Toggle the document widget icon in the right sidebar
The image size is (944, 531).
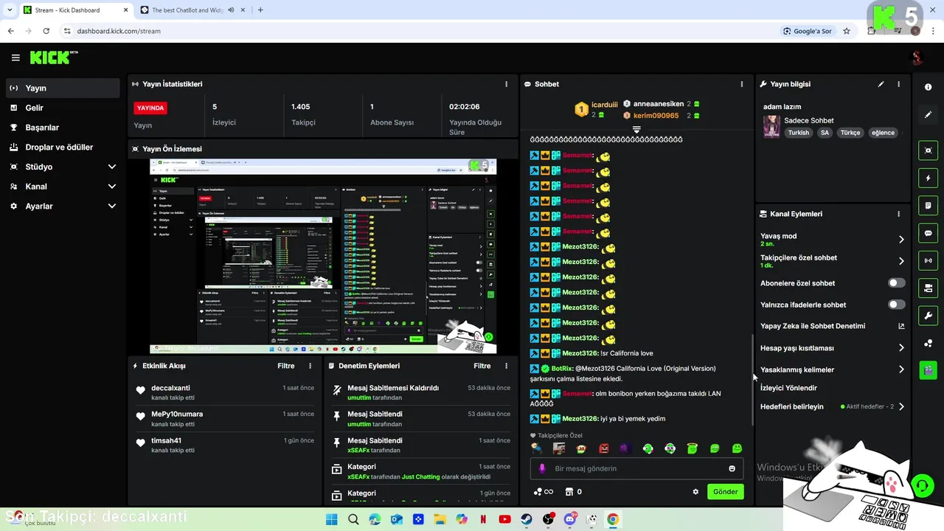click(928, 205)
